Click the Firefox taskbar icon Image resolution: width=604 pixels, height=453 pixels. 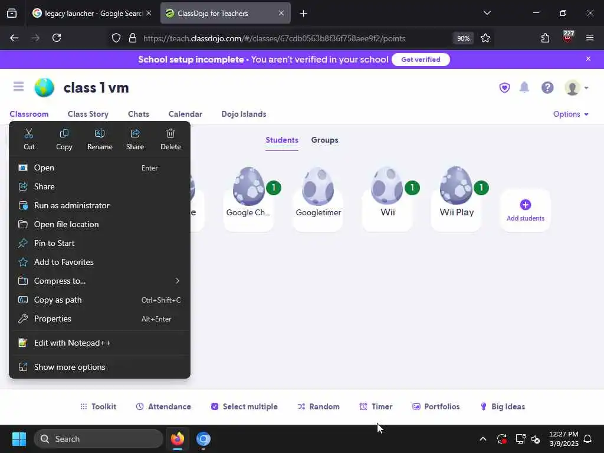177,439
